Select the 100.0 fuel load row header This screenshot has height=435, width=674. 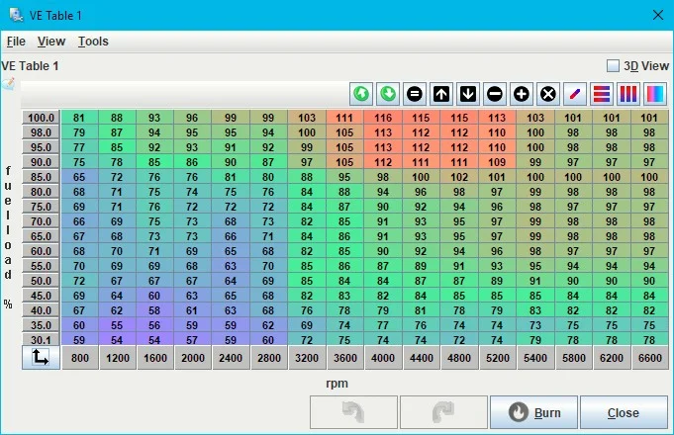(41, 118)
